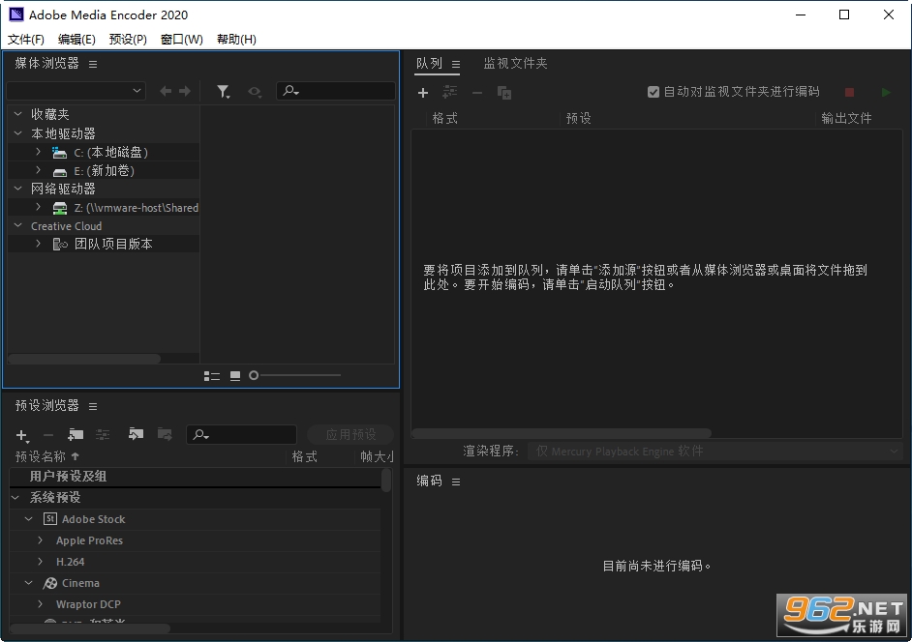
Task: Expand the H.264 preset group
Action: (x=40, y=562)
